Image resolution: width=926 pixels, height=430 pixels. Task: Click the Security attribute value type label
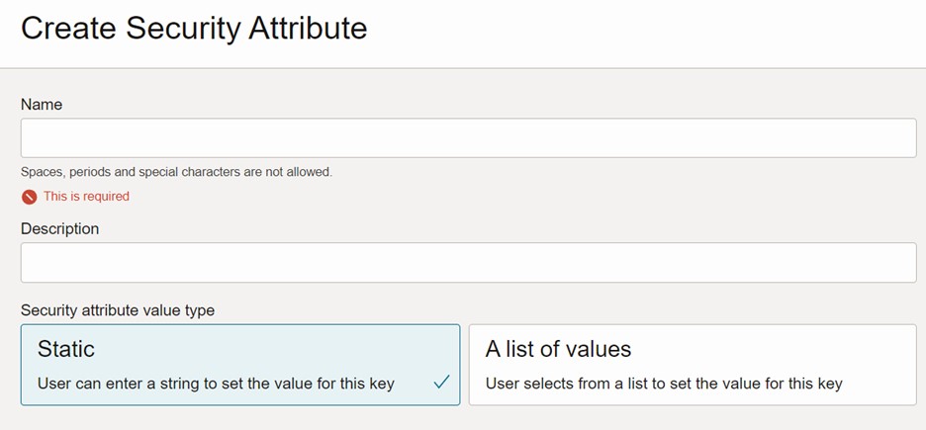tap(117, 310)
